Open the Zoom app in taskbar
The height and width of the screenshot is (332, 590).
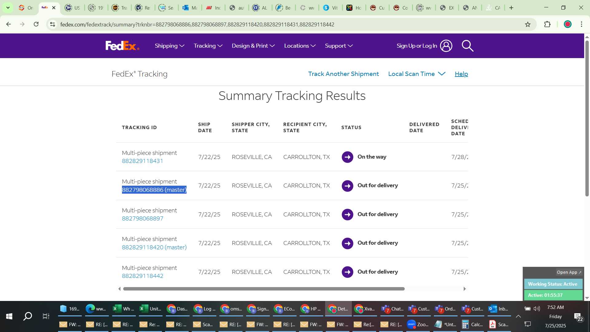pyautogui.click(x=418, y=324)
